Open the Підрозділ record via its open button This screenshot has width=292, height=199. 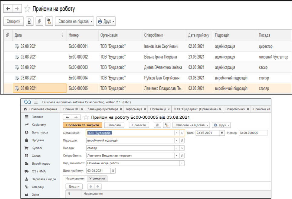182,140
